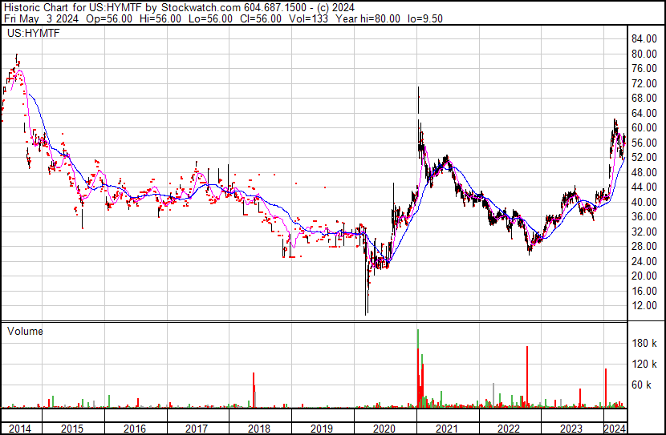
Task: Click the 2024 year label on the time axis
Action: point(615,429)
